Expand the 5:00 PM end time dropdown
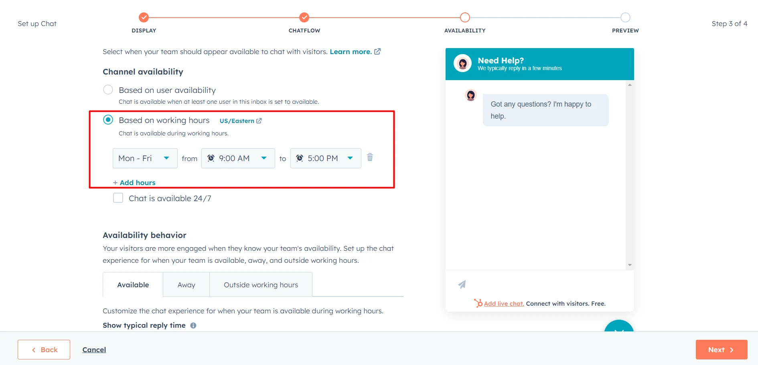The width and height of the screenshot is (758, 365). [325, 158]
